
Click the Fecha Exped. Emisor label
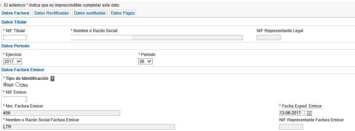[302, 106]
